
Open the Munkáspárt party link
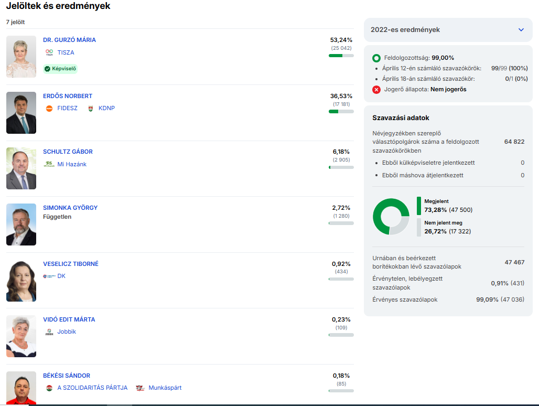pos(165,388)
